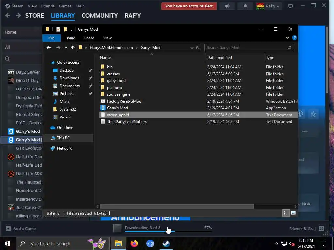Select the garrysmod folder

[x=116, y=81]
